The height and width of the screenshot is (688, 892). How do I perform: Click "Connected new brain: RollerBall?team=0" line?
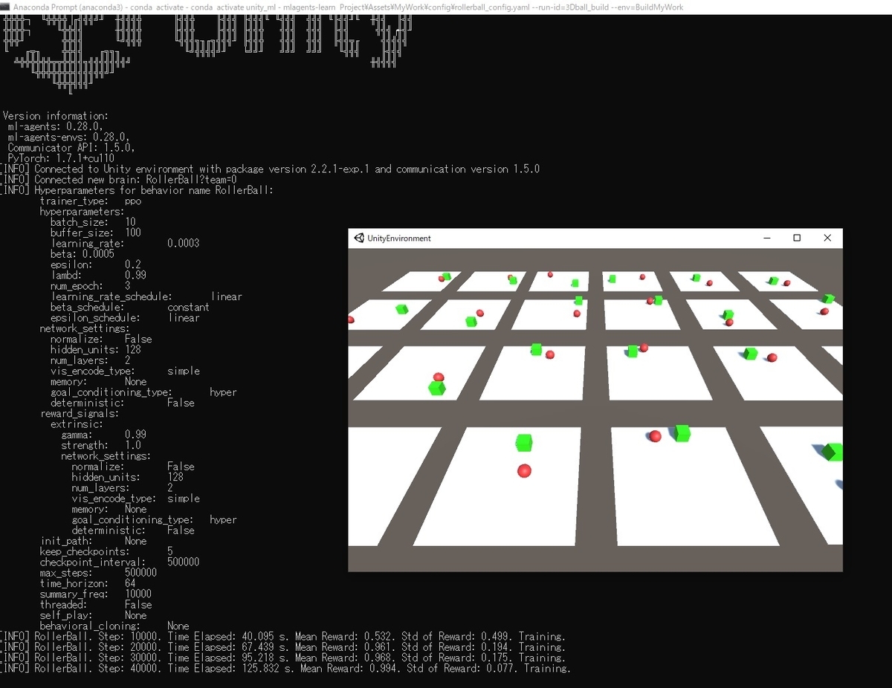[118, 180]
